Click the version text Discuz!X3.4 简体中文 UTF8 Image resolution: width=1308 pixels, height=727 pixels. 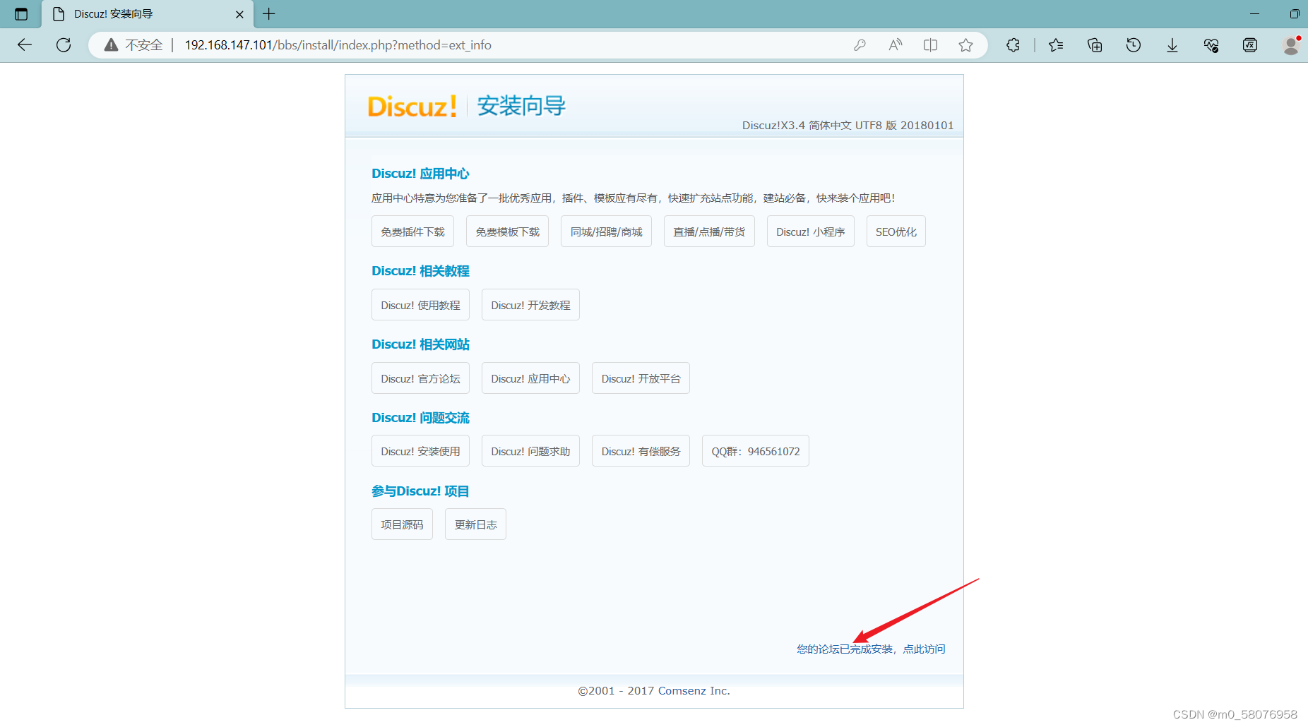pos(848,126)
